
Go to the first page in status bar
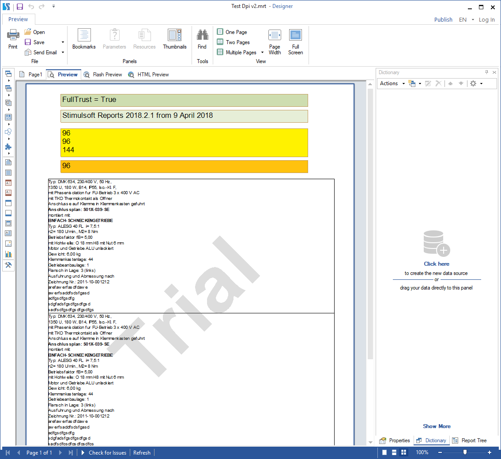(x=8, y=453)
